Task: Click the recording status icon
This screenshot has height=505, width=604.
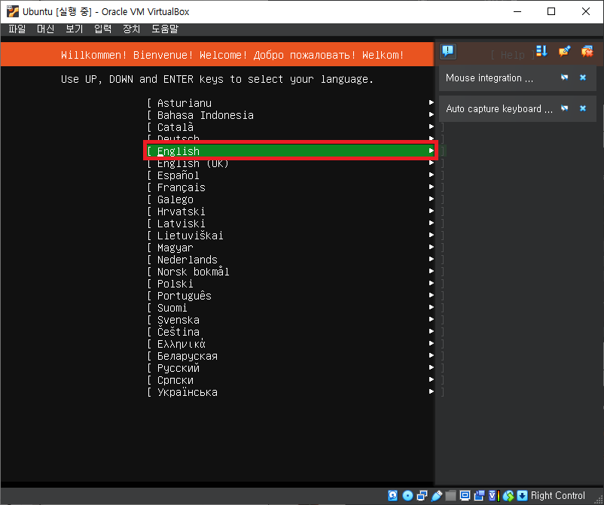Action: pos(479,495)
